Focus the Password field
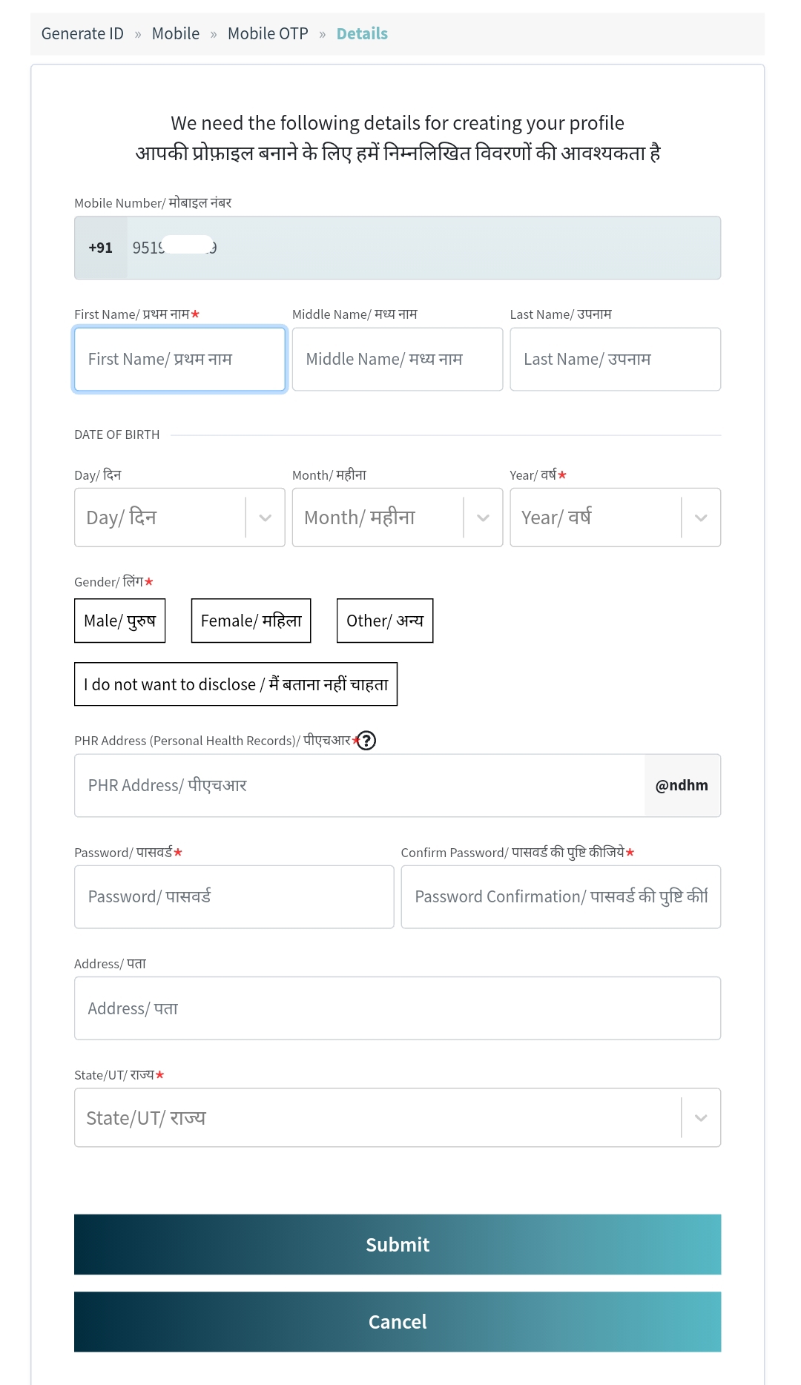Viewport: 801px width, 1385px height. click(234, 897)
